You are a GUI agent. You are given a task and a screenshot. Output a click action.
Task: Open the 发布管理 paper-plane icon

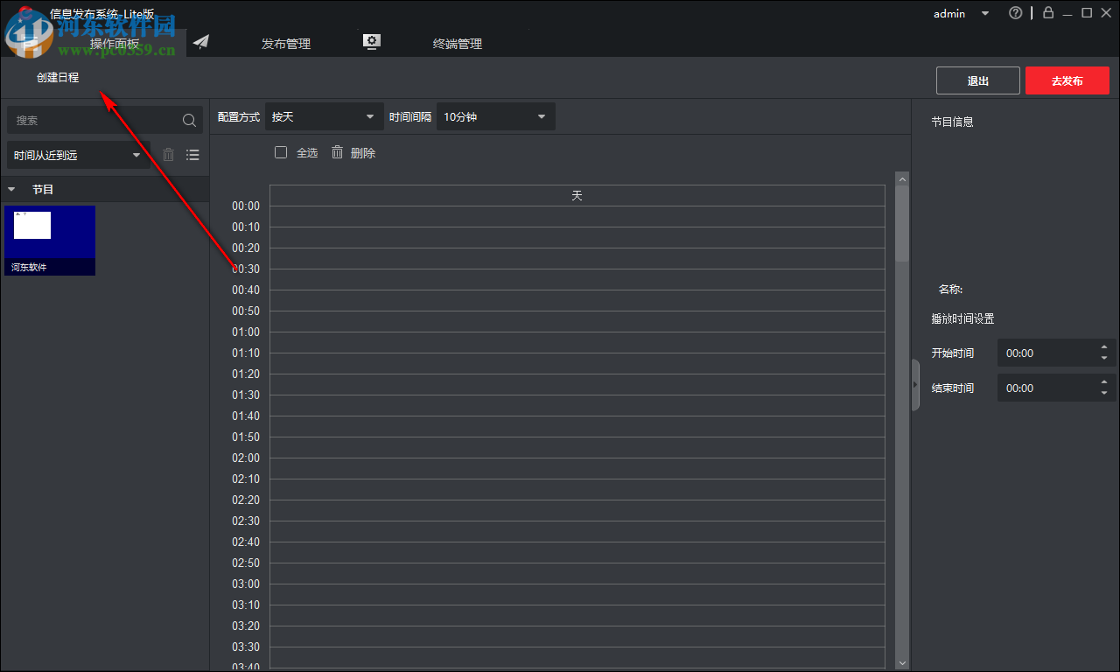coord(200,41)
